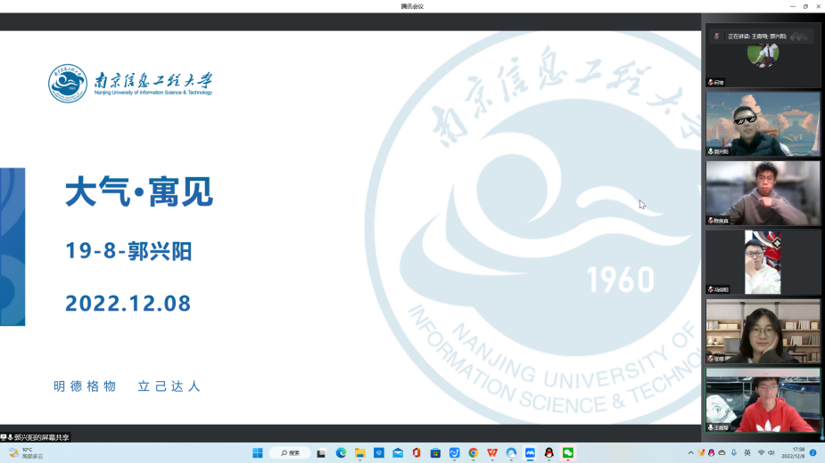The image size is (825, 463).
Task: Launch QQ penguin icon in taskbar
Action: [x=549, y=453]
